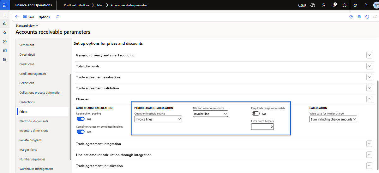Open Favorites star in the sidebar
The height and width of the screenshot is (173, 379).
tap(4, 32)
